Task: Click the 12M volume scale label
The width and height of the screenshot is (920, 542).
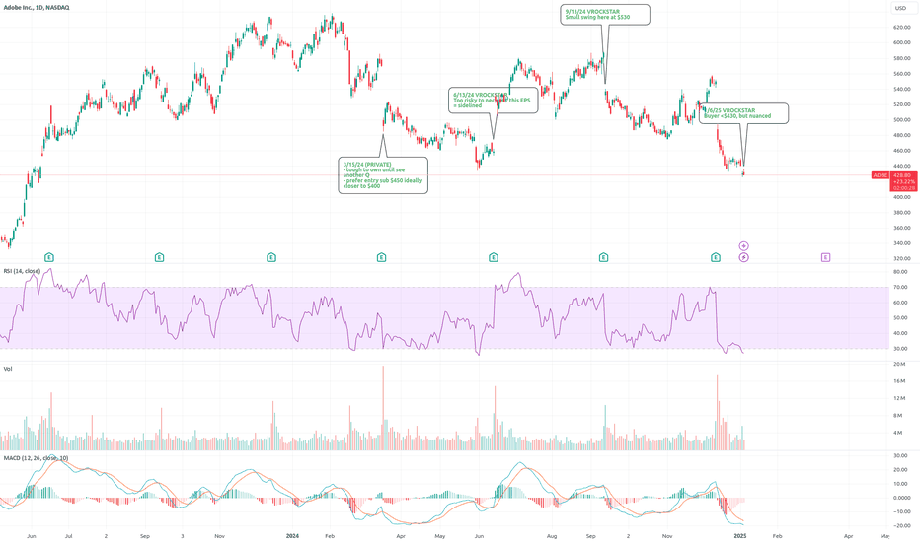Action: coord(898,398)
